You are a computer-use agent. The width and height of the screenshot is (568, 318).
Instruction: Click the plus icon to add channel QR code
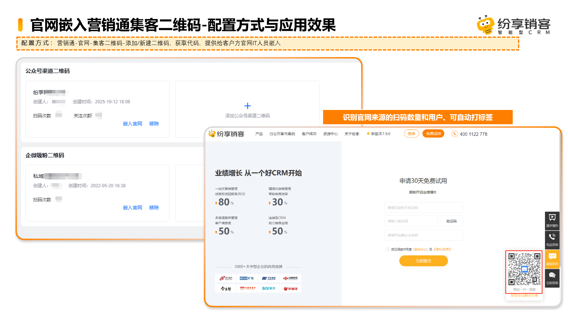click(x=247, y=106)
